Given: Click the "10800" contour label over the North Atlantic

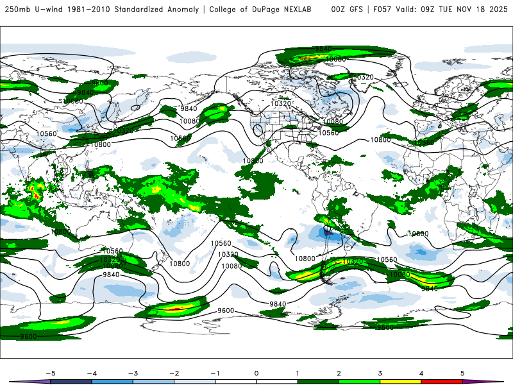Looking at the screenshot, I should pos(380,140).
